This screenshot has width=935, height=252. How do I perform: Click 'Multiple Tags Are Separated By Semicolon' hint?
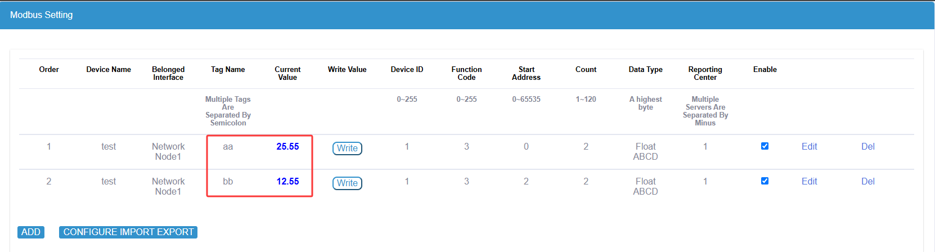[x=228, y=111]
